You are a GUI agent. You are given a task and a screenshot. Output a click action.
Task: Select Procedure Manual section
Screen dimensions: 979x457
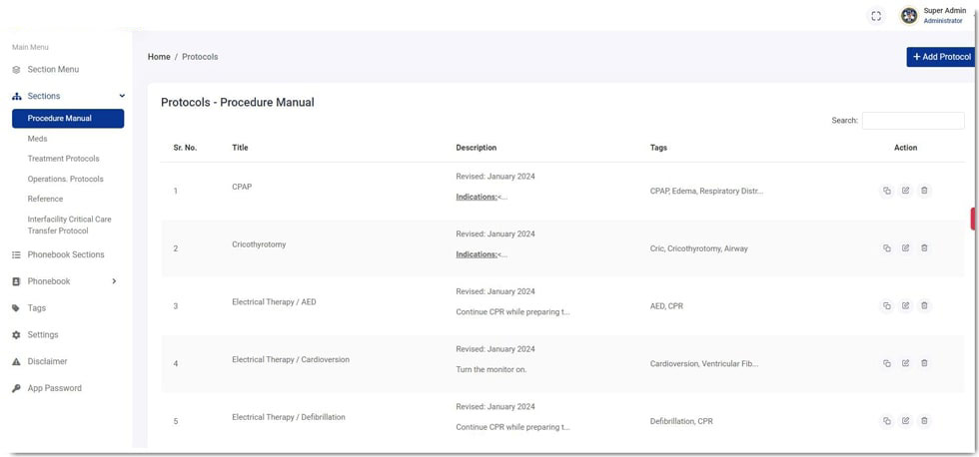tap(68, 119)
